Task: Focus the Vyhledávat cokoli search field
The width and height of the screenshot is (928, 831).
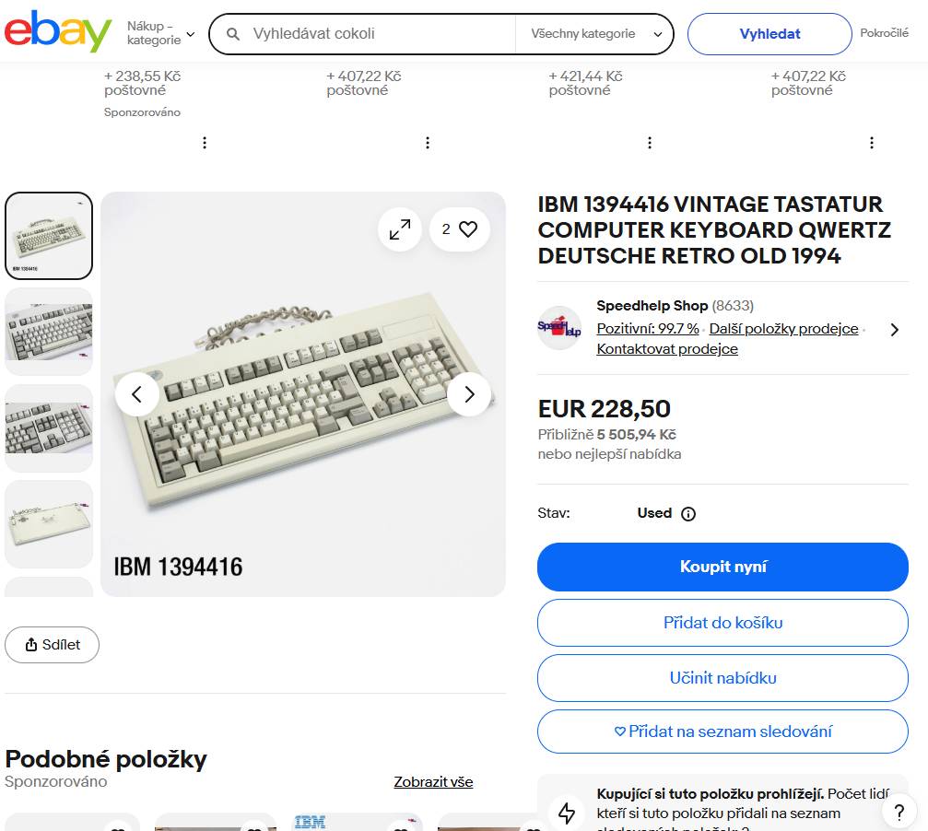Action: (378, 34)
